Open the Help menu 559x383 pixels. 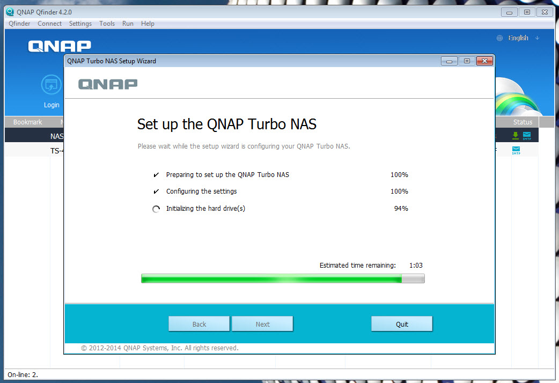tap(148, 24)
